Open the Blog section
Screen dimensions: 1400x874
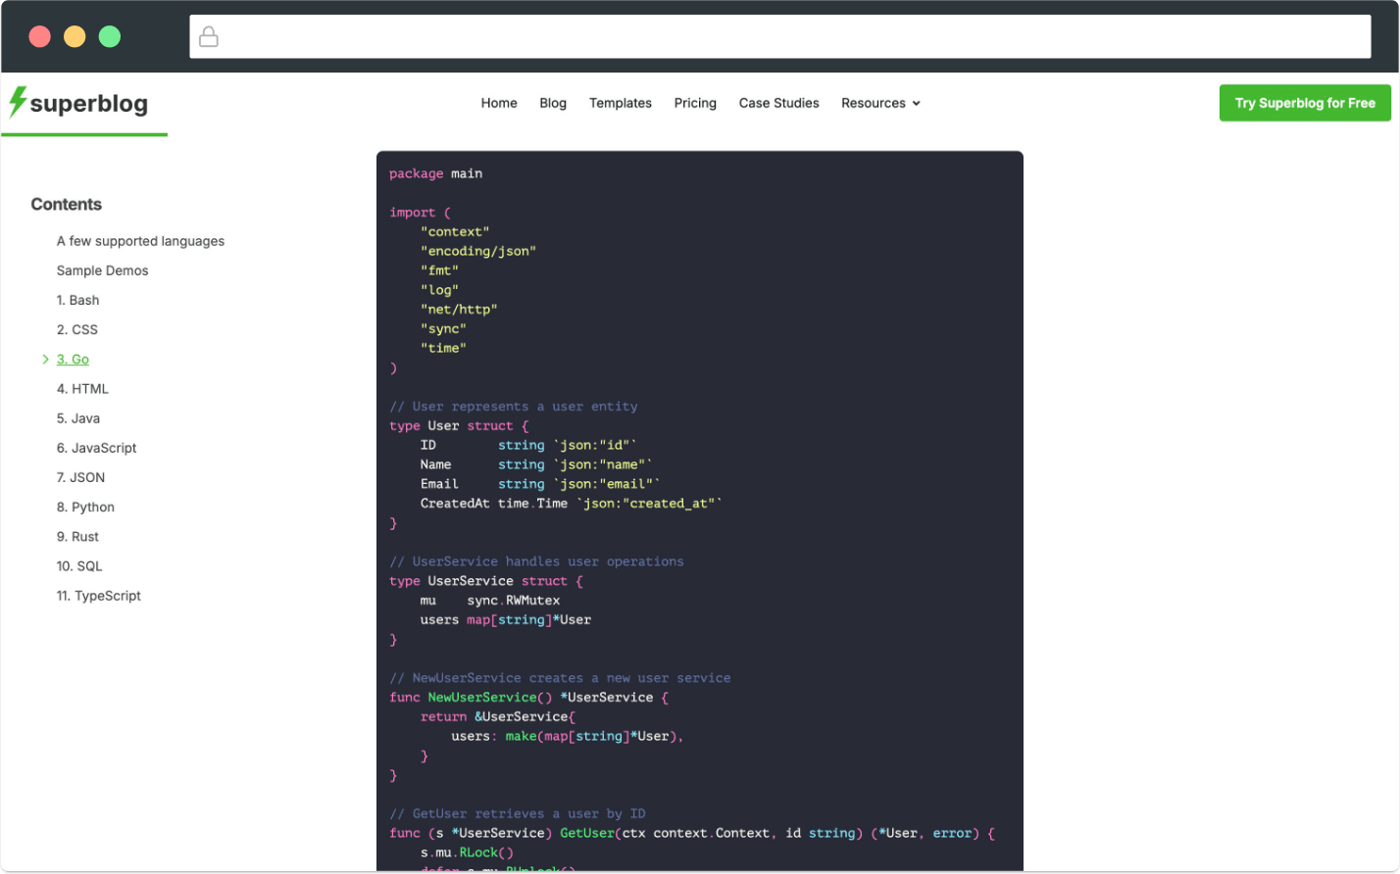tap(553, 103)
